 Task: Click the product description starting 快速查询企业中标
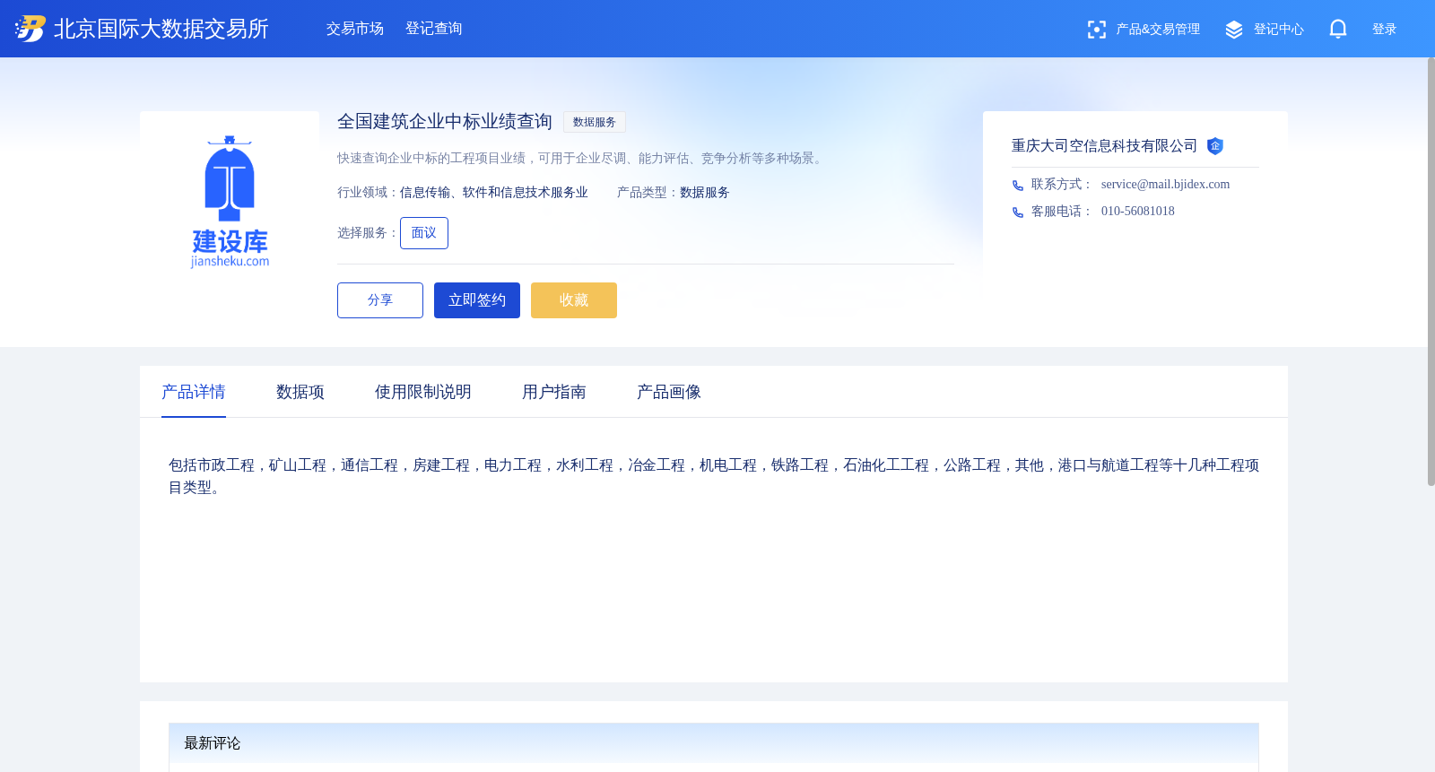[582, 159]
